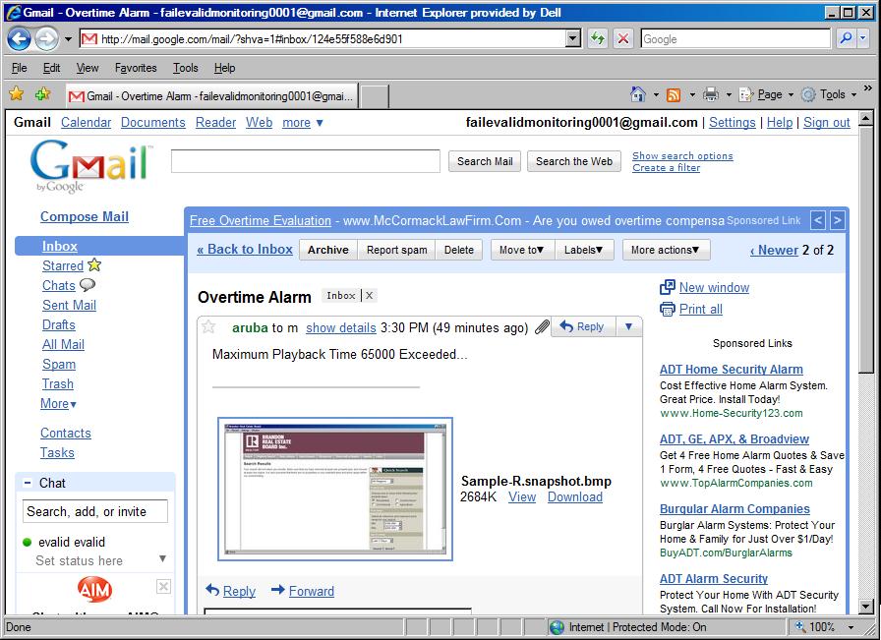
Task: Click the scrollbar down arrow
Action: coord(866,608)
